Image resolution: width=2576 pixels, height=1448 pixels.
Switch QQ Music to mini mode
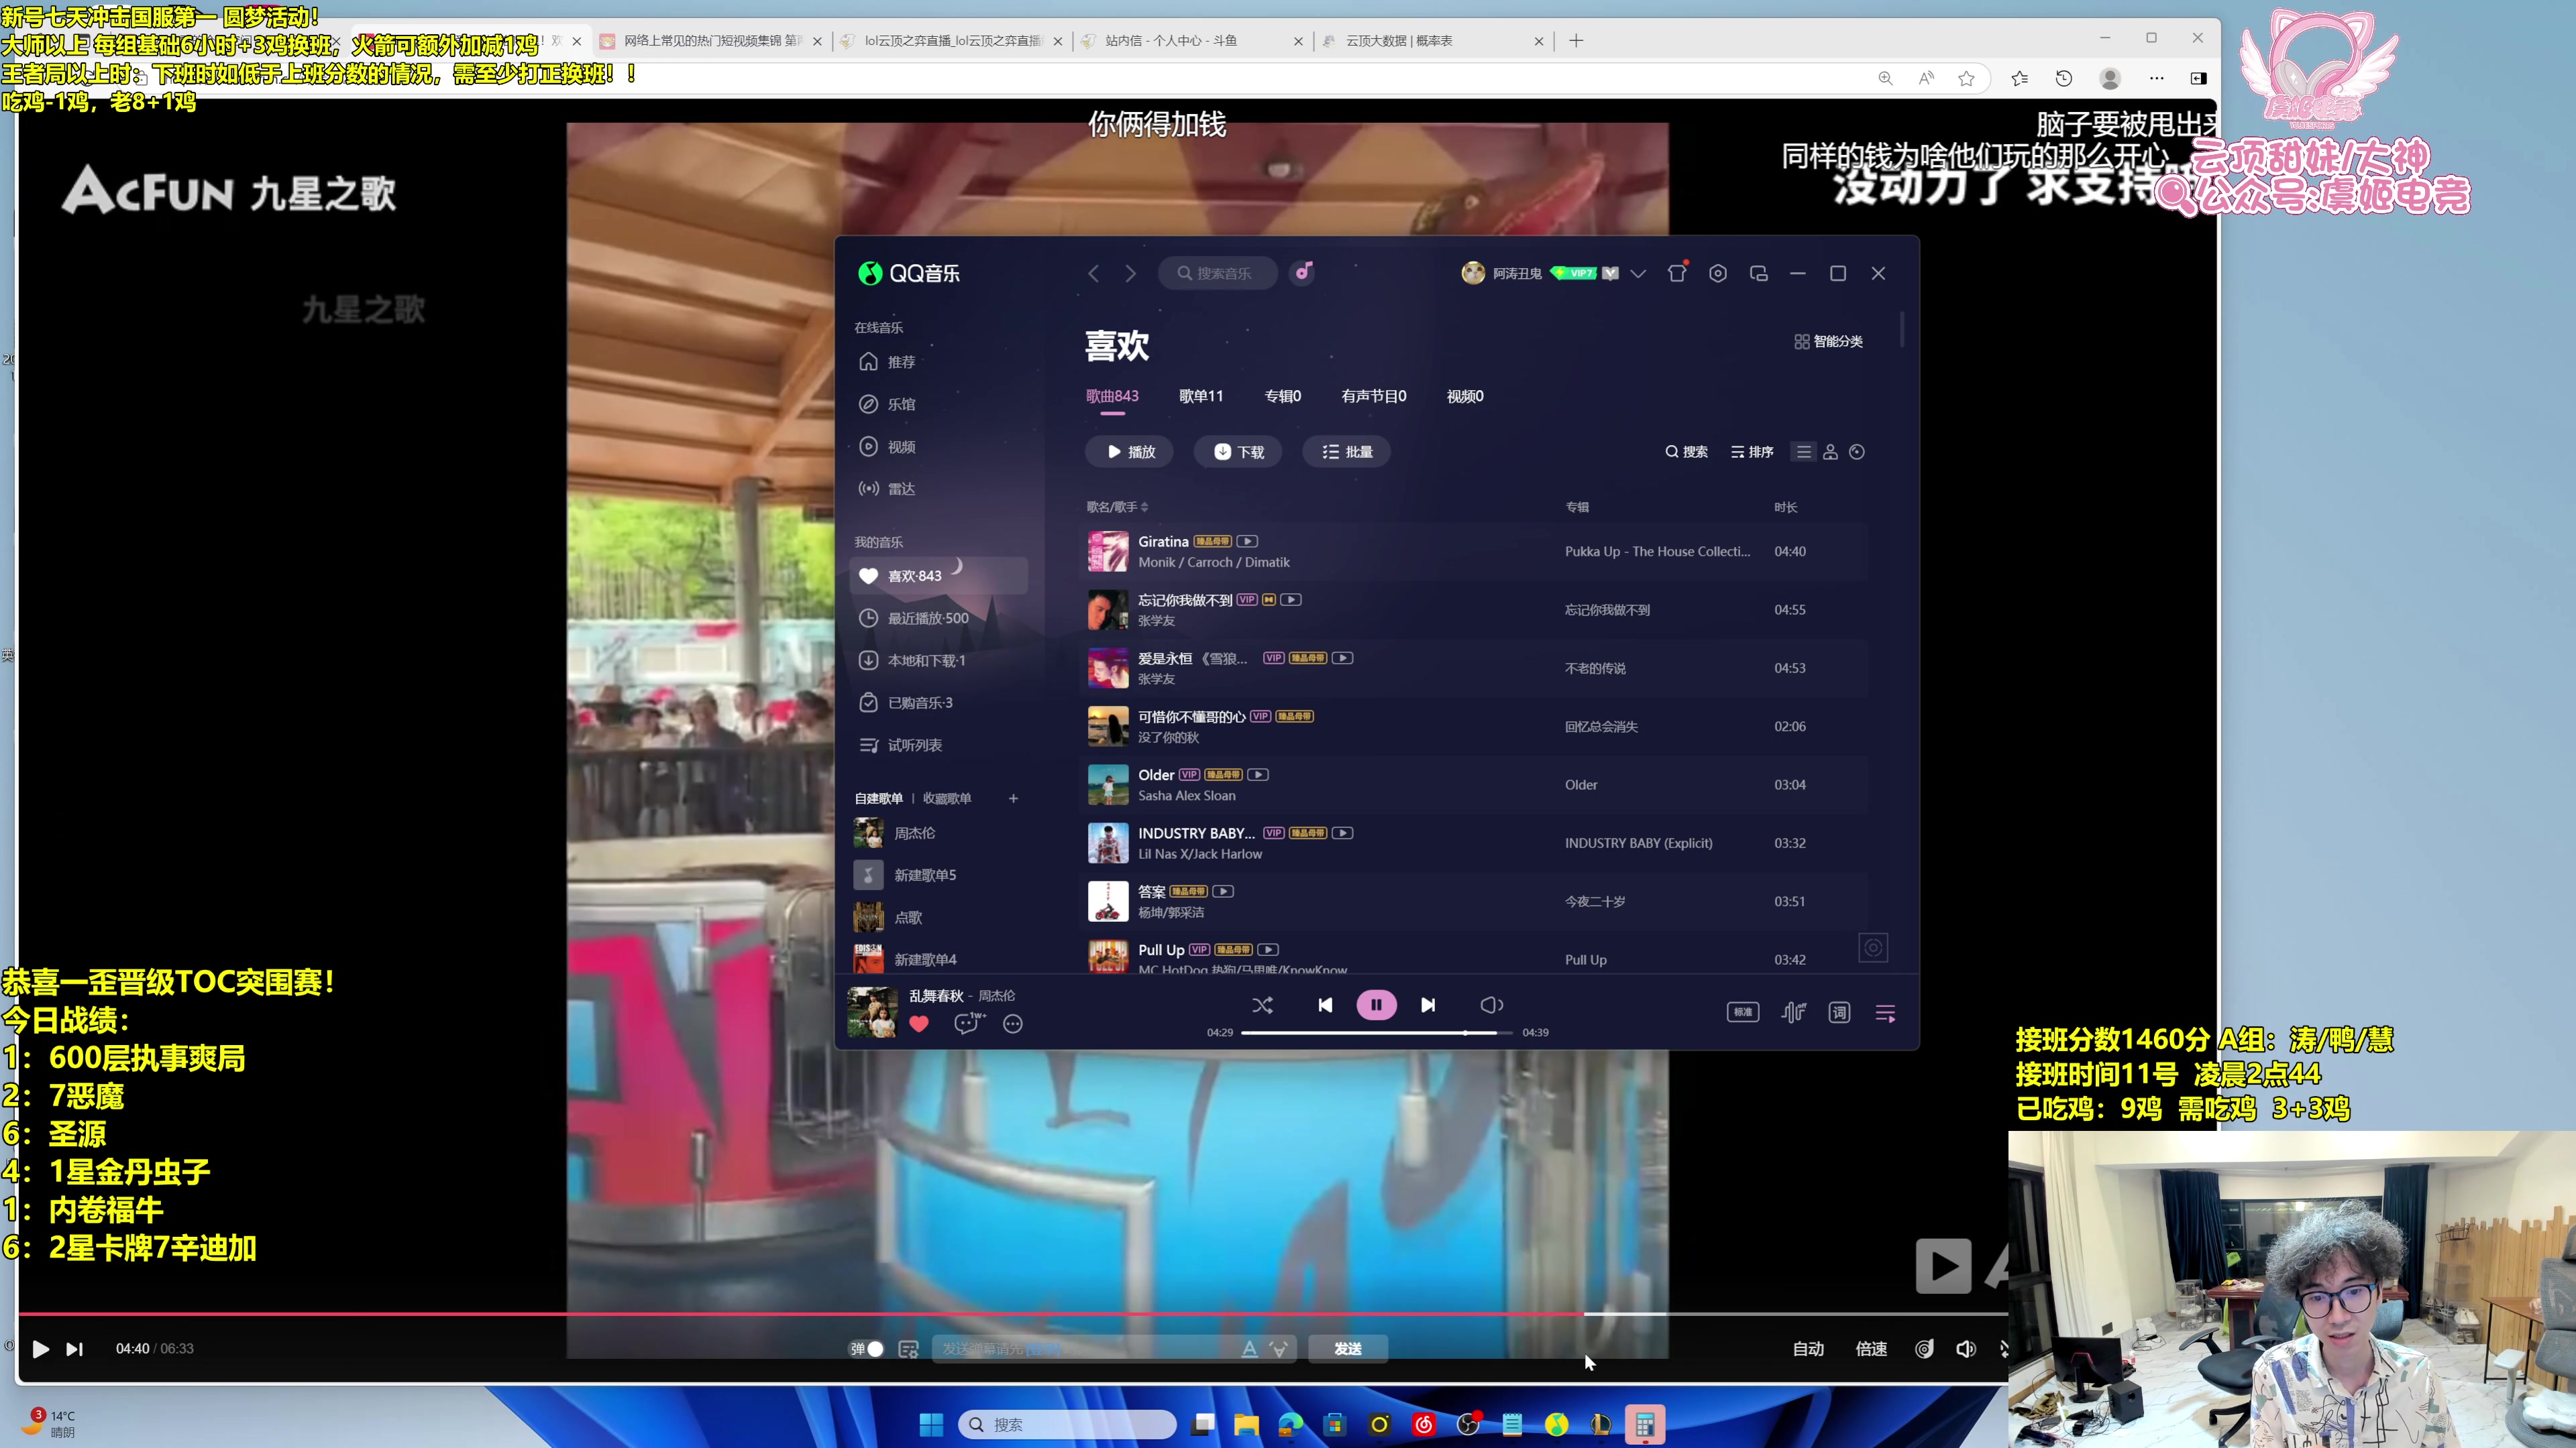pyautogui.click(x=1759, y=273)
